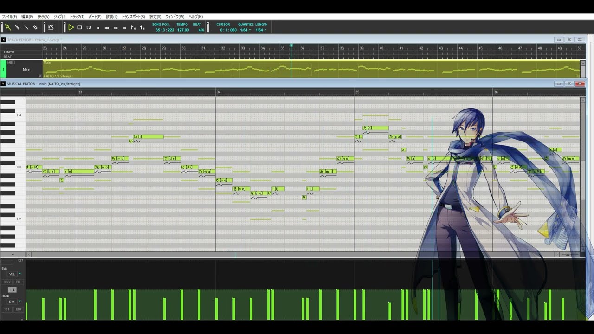Image resolution: width=594 pixels, height=334 pixels.
Task: Jump to song start button
Action: (x=98, y=28)
